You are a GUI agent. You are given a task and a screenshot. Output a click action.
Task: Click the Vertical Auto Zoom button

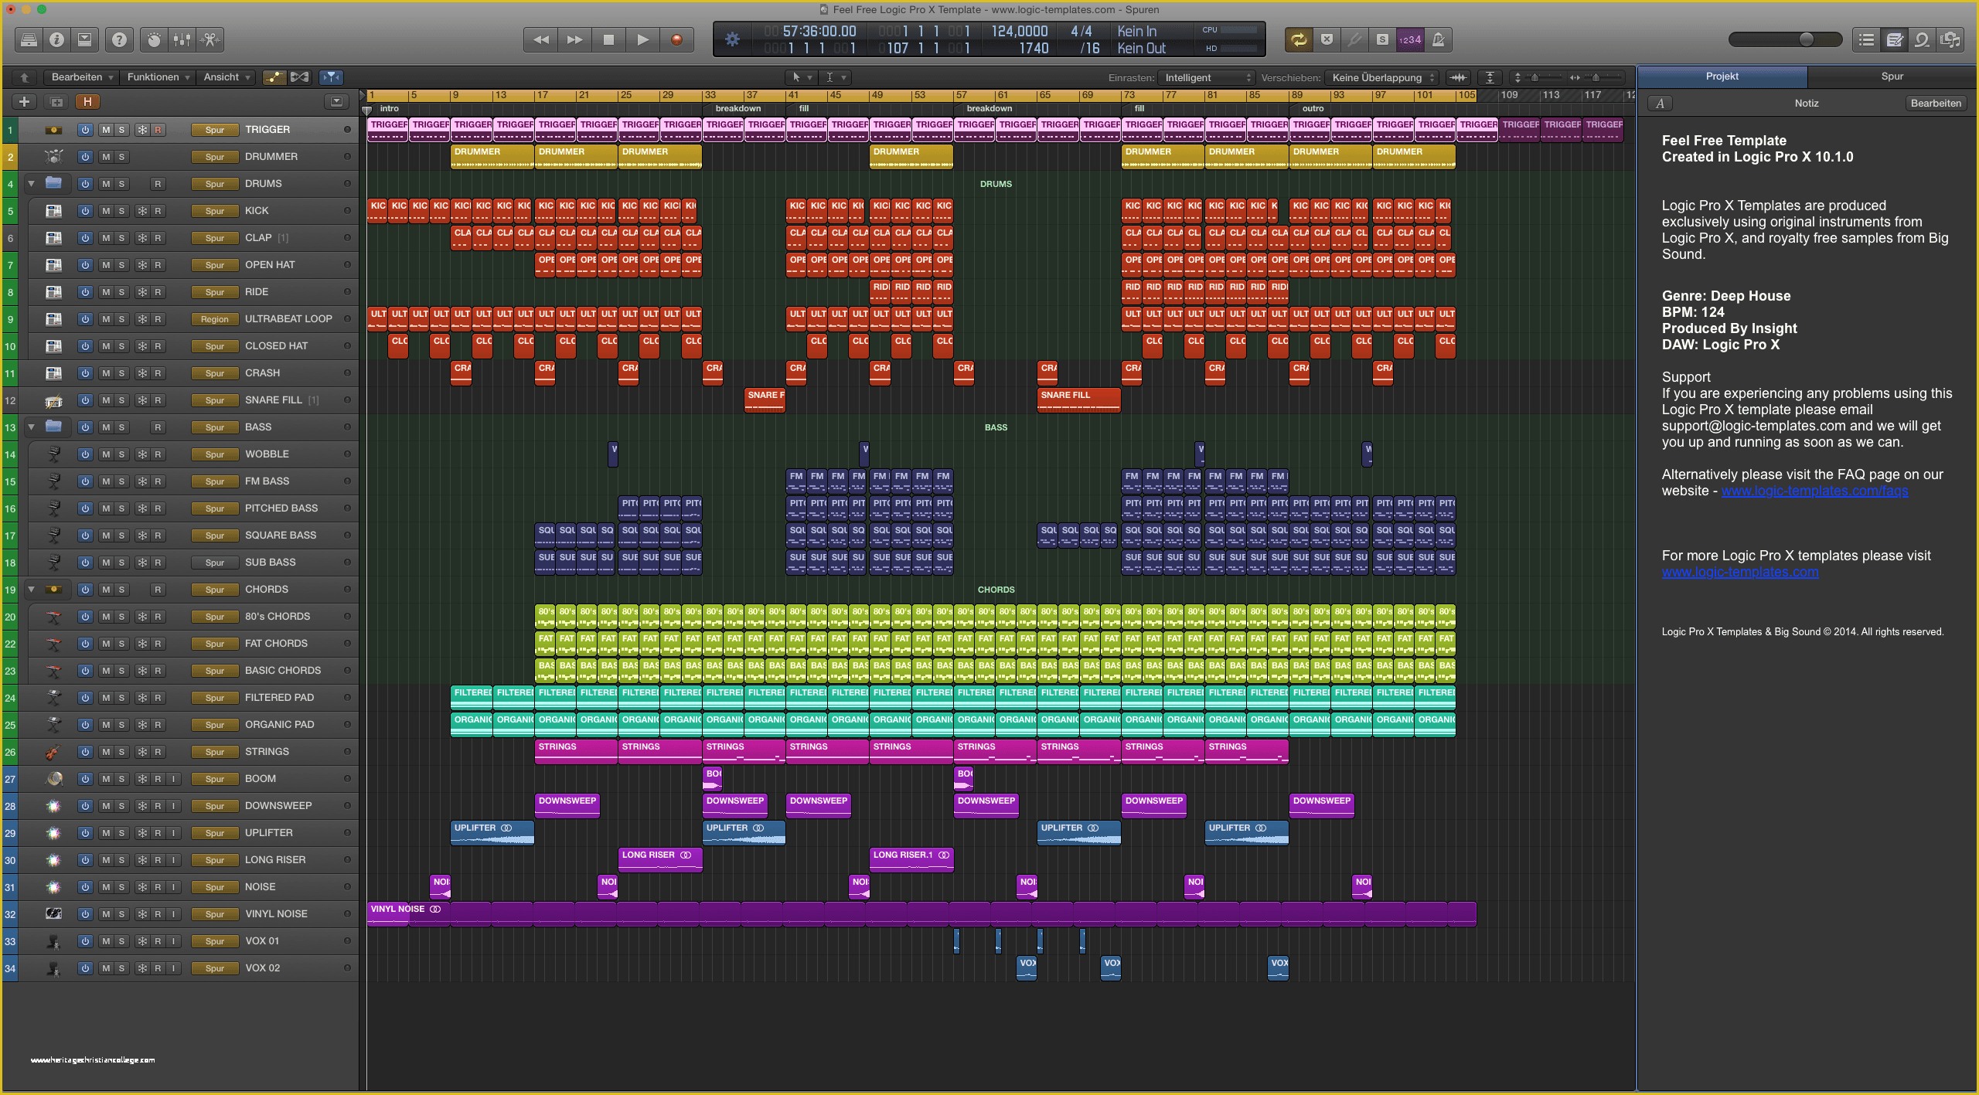pos(1490,77)
